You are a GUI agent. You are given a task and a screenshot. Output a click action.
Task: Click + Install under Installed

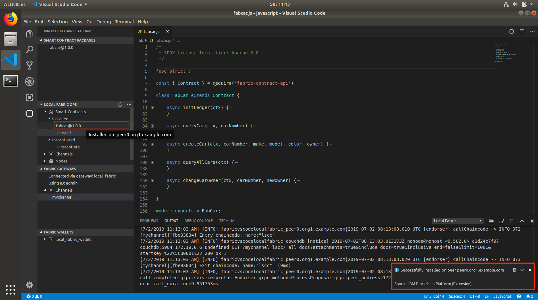coord(63,133)
